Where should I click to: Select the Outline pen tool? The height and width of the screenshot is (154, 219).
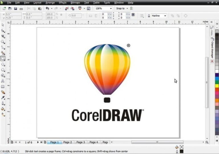(x=3, y=103)
